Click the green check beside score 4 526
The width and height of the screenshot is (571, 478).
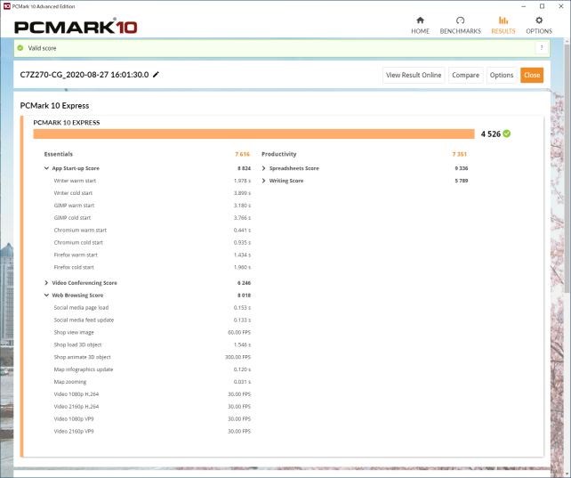click(x=507, y=134)
